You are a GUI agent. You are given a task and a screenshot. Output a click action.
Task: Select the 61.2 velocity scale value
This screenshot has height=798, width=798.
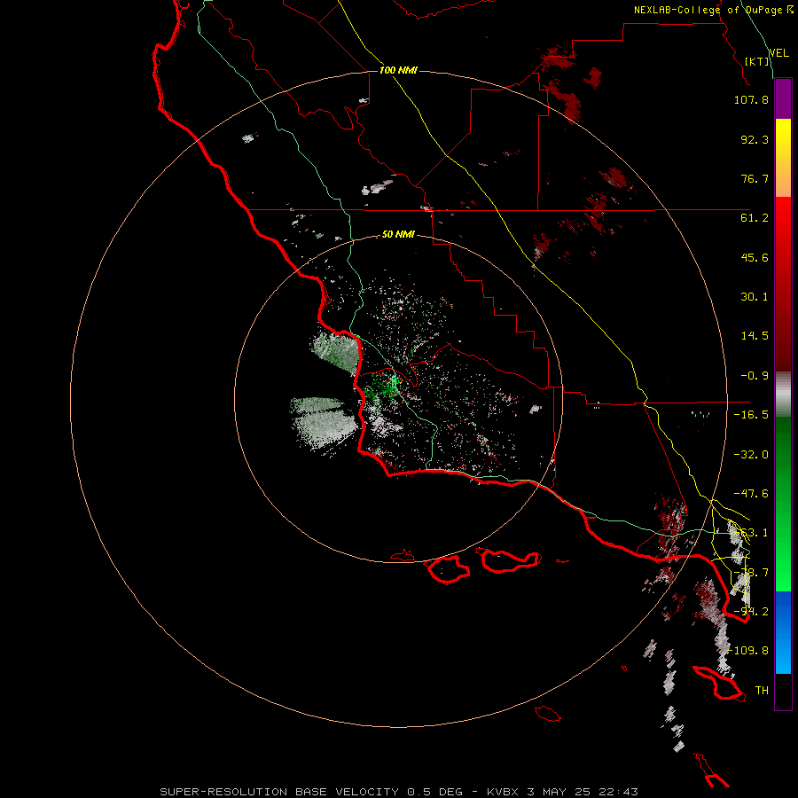(755, 218)
